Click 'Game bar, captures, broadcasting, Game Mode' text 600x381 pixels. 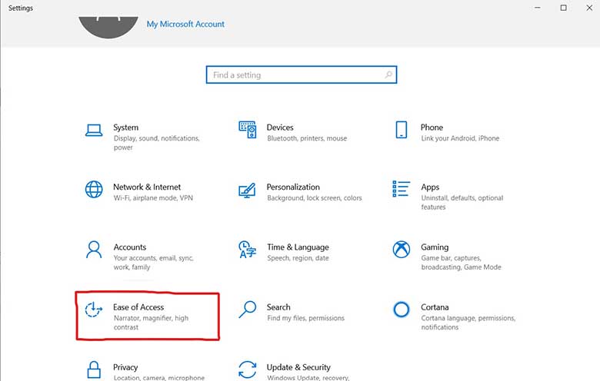pos(461,262)
